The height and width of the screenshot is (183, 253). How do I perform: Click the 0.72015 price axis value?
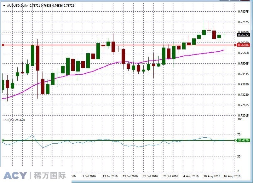243,116
